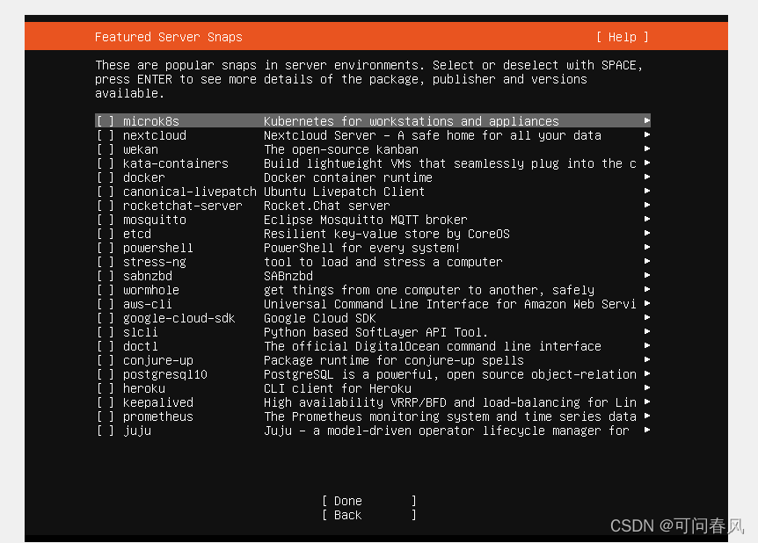
Task: Expand details arrow for canonical-livepatch row
Action: 647,191
